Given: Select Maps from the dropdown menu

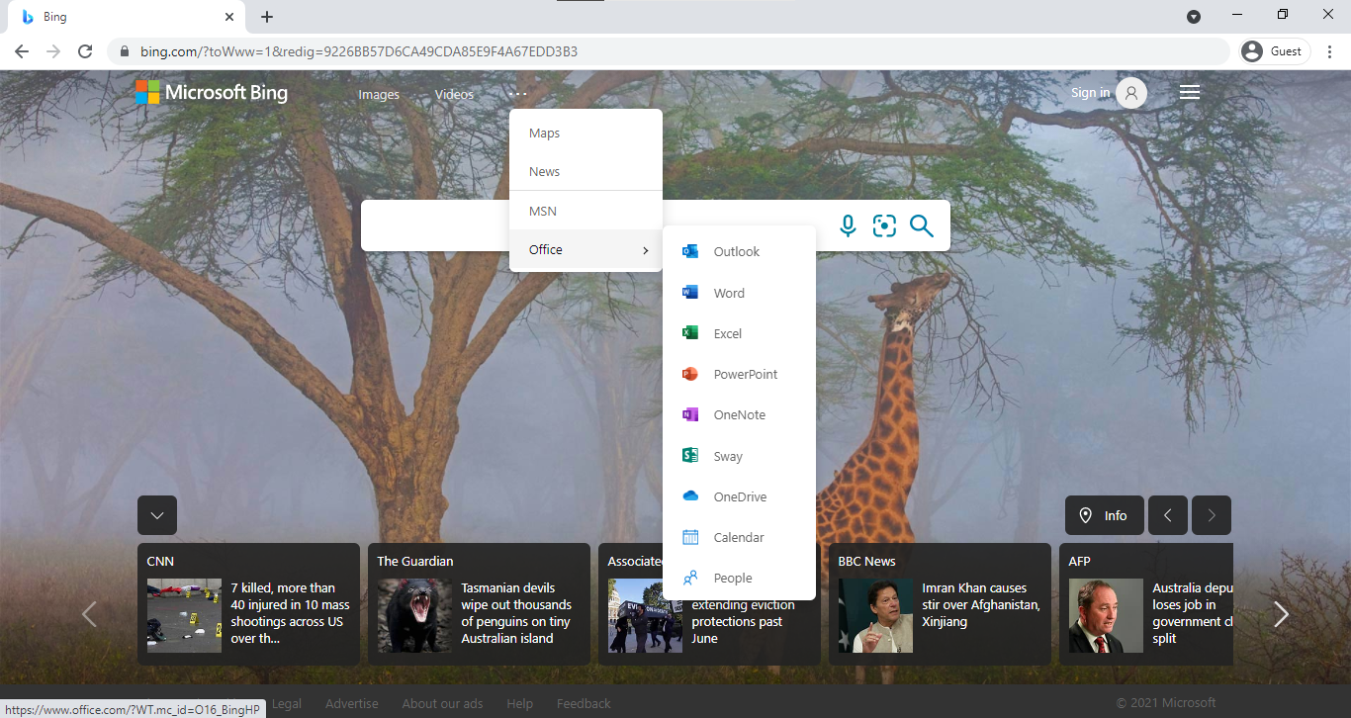Looking at the screenshot, I should (585, 134).
